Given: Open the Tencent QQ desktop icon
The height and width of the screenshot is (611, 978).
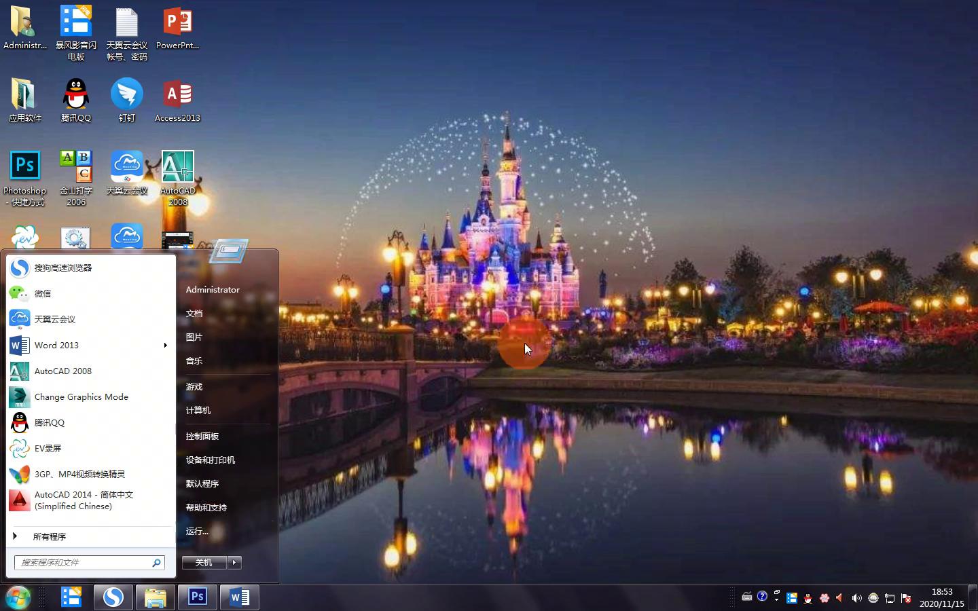Looking at the screenshot, I should click(x=75, y=95).
